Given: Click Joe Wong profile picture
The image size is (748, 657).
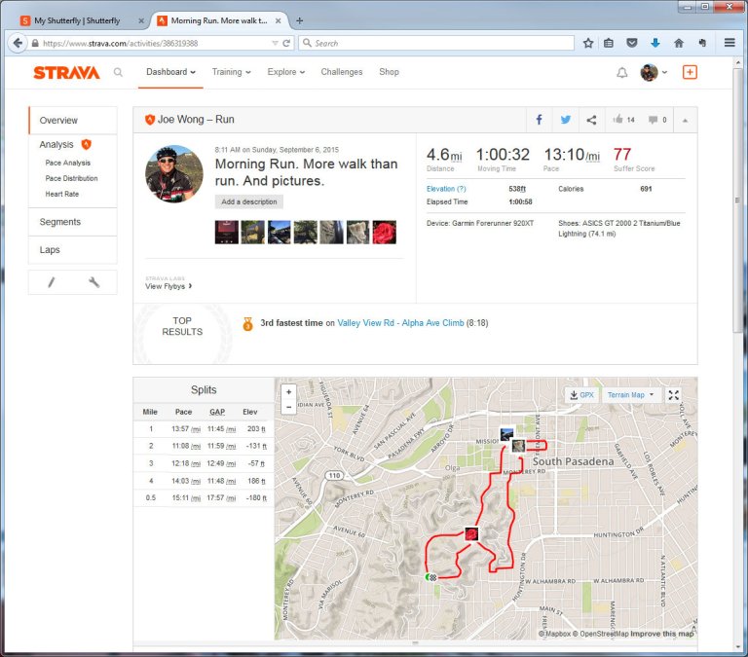Looking at the screenshot, I should click(x=173, y=174).
